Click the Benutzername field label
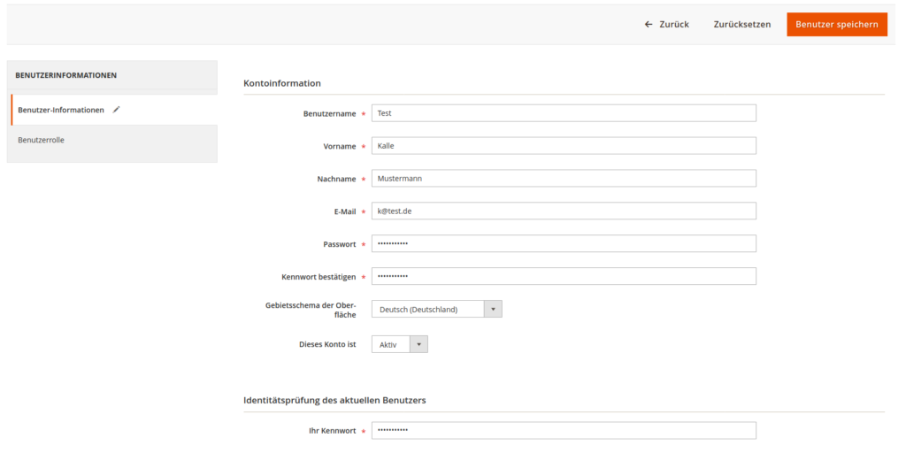Image resolution: width=906 pixels, height=476 pixels. [x=329, y=113]
